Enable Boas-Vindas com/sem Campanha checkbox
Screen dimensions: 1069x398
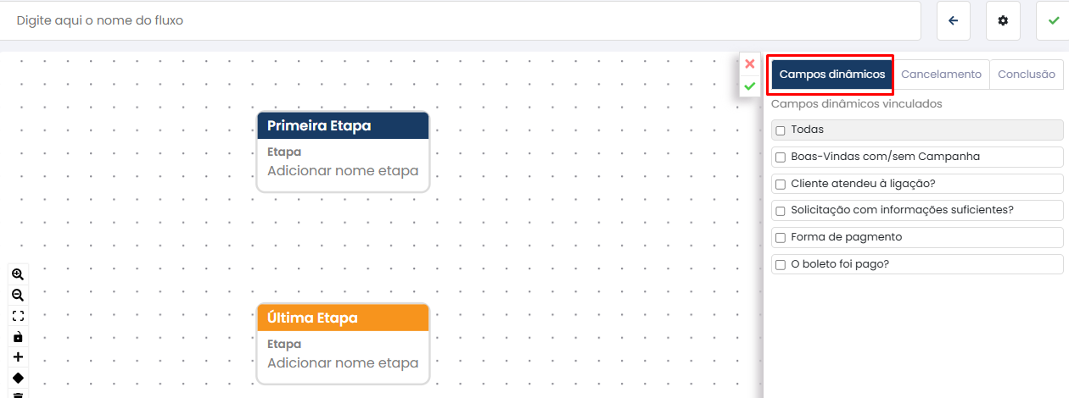(x=781, y=158)
